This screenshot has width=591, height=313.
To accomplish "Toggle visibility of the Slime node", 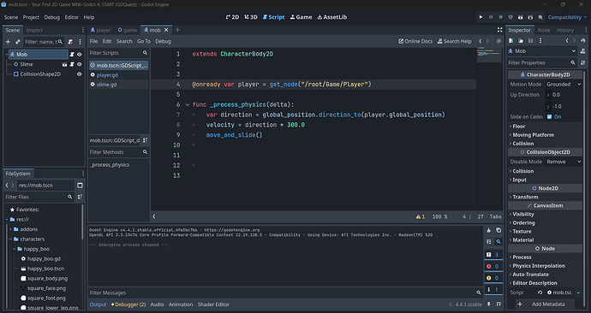I will (79, 64).
